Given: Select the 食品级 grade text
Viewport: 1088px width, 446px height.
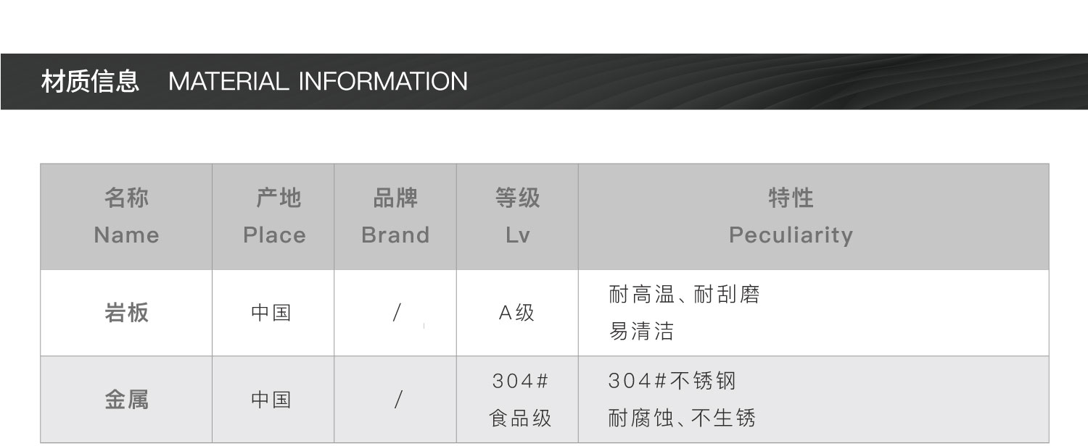Looking at the screenshot, I should (520, 418).
